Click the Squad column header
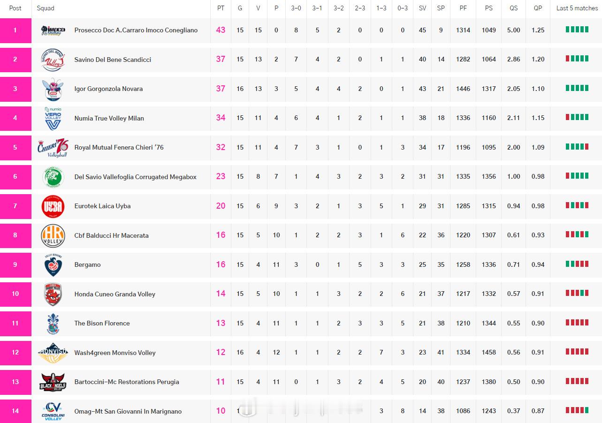 46,8
